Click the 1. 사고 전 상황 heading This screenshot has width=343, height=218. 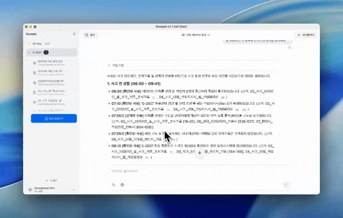click(134, 84)
